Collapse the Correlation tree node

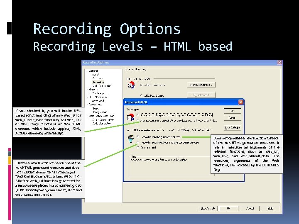point(87,105)
